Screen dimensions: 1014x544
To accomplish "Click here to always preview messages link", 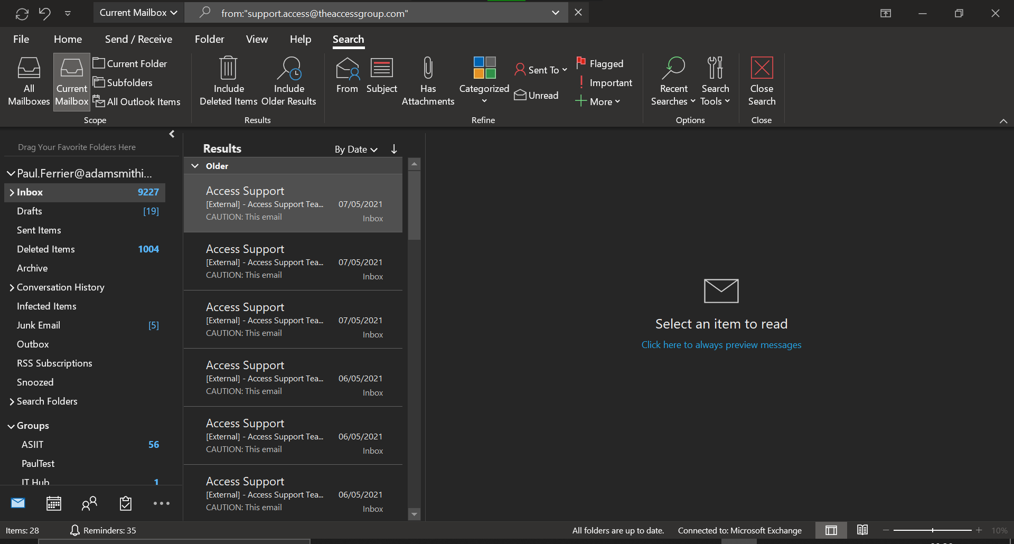I will [x=721, y=345].
